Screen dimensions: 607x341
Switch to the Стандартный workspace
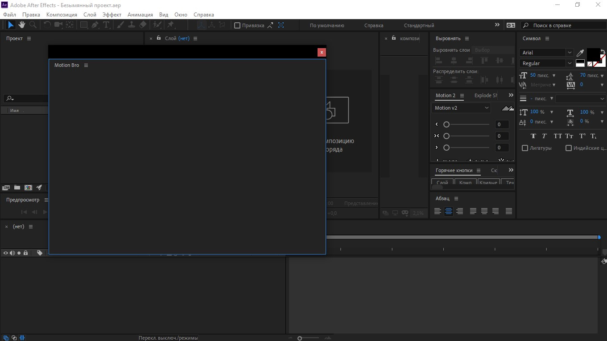click(x=419, y=25)
